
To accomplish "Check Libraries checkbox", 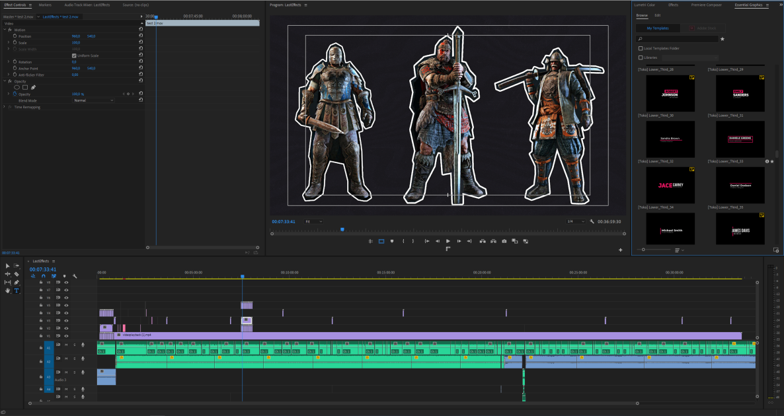I will click(x=641, y=57).
